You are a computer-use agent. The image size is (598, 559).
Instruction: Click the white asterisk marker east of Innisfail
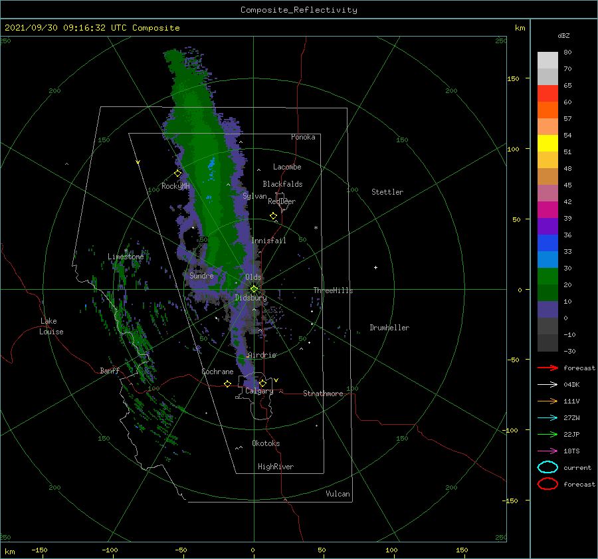tap(316, 228)
